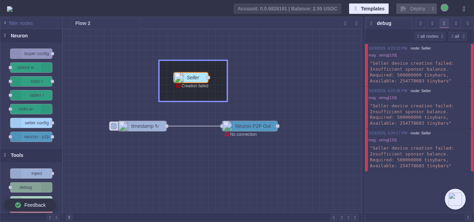Add a new flow tab
The width and height of the screenshot is (474, 222).
[345, 23]
